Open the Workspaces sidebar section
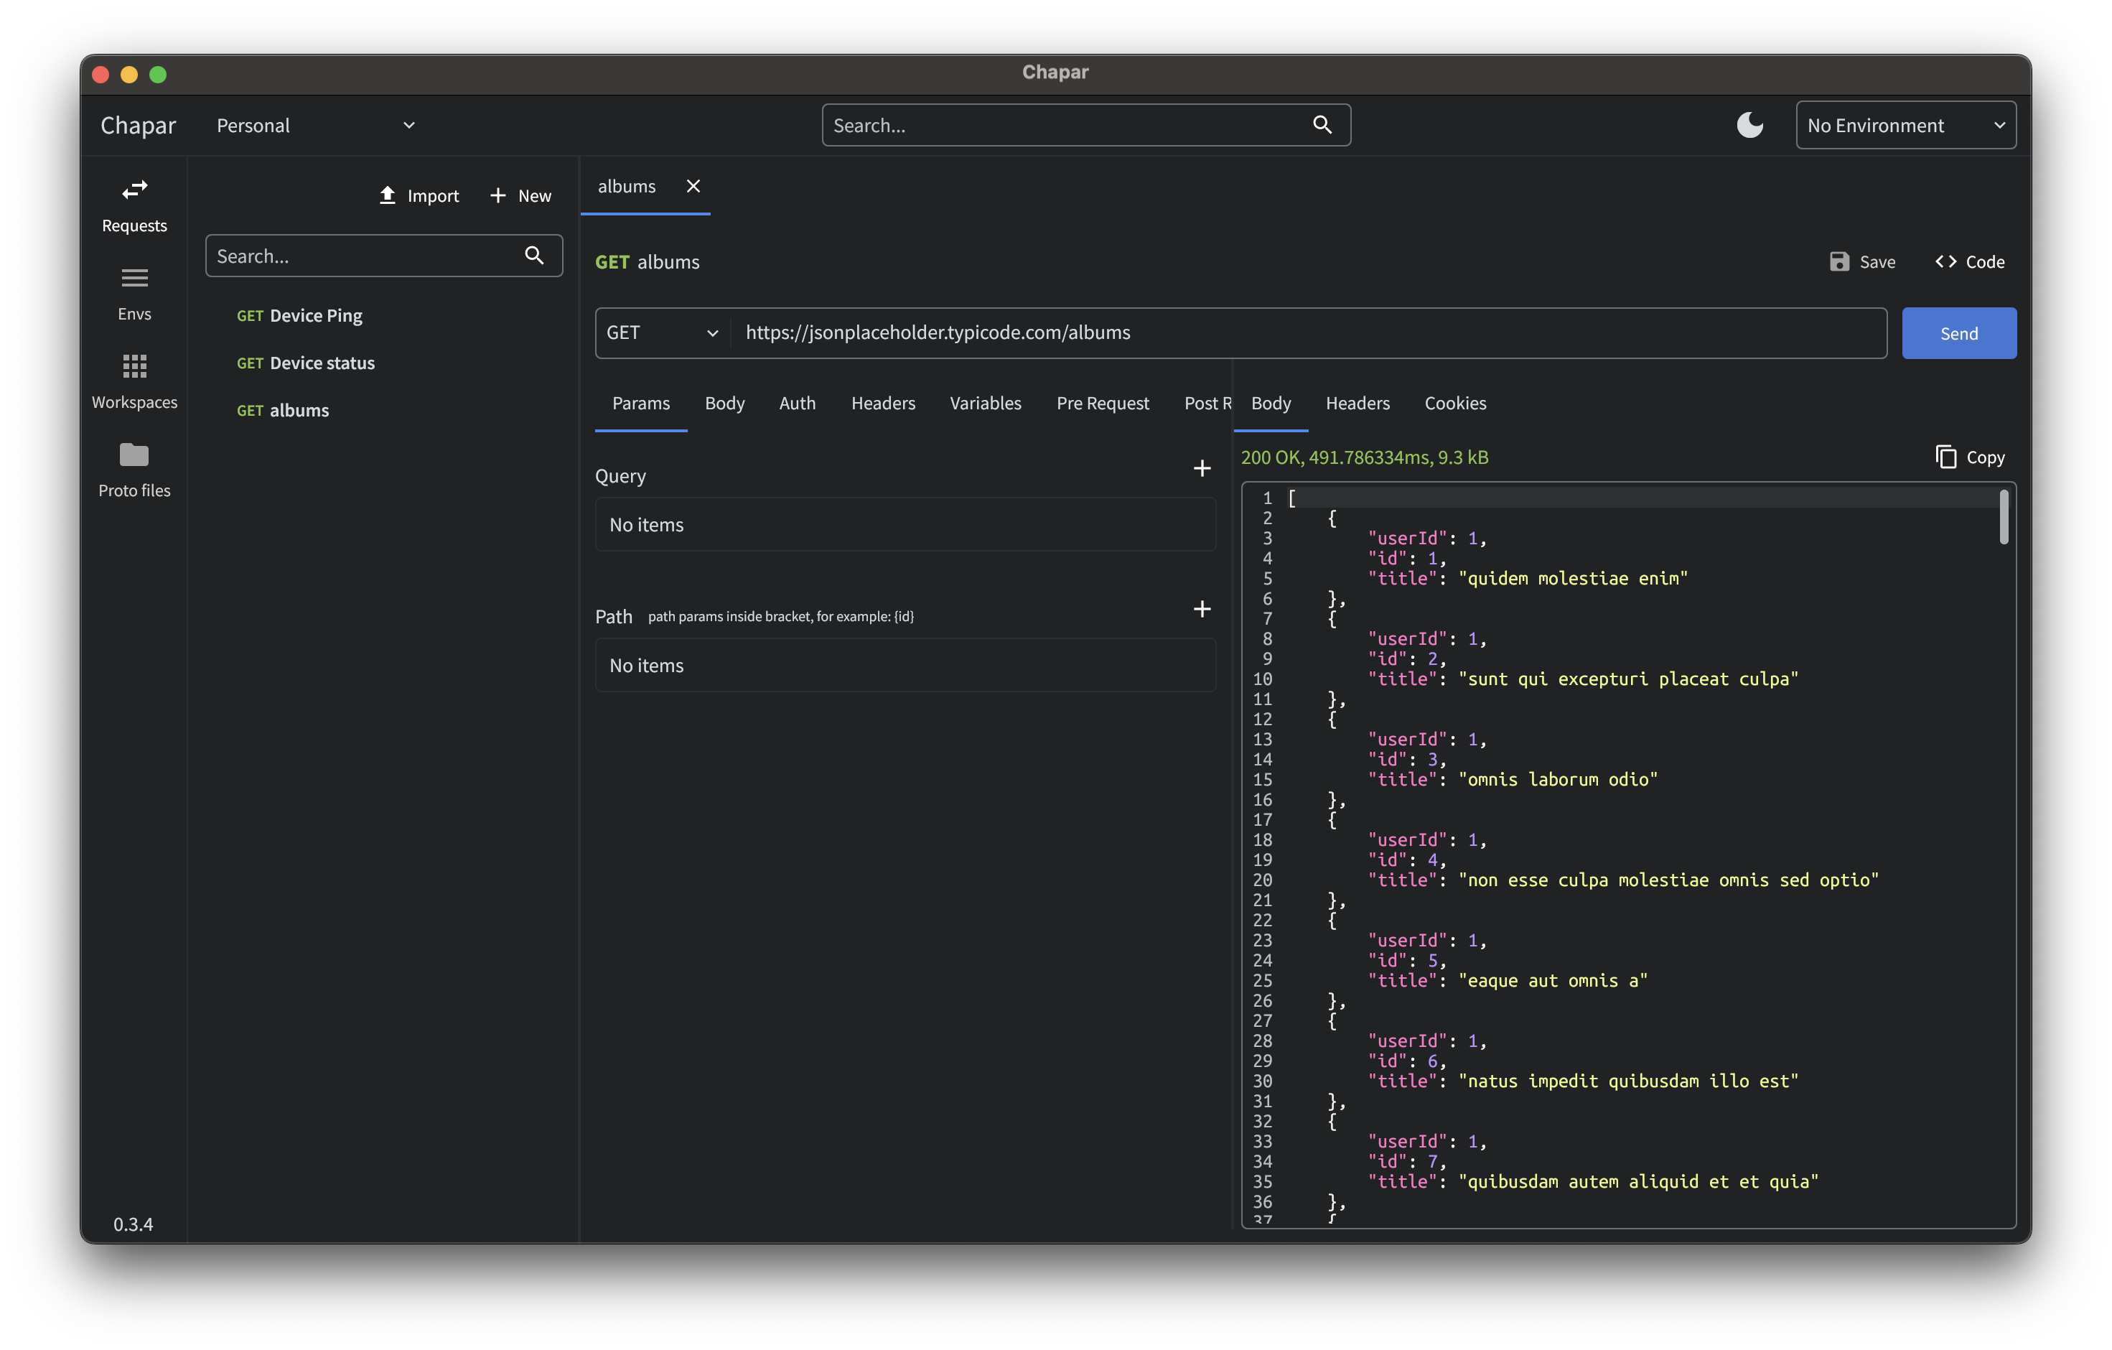 click(134, 383)
